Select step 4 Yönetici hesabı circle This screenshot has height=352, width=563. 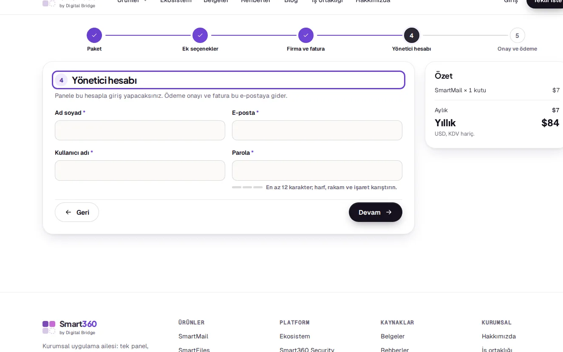click(412, 35)
